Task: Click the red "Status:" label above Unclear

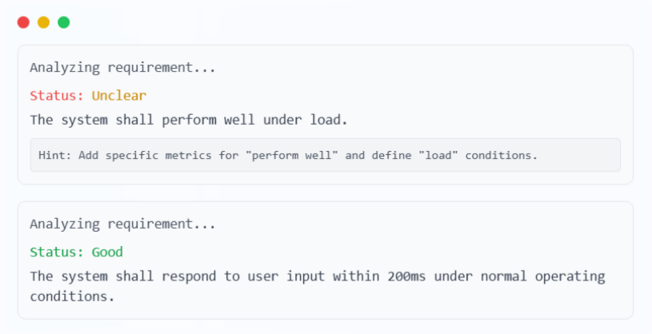Action: 57,96
